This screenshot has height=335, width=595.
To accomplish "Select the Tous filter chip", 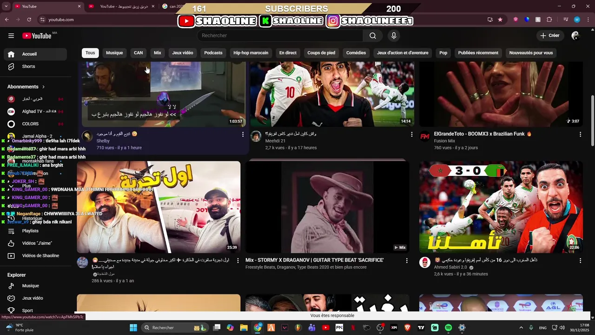I will coord(90,53).
